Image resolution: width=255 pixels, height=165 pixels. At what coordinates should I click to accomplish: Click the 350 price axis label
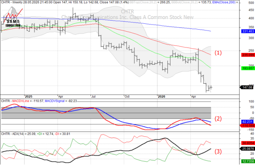[x=251, y=27]
